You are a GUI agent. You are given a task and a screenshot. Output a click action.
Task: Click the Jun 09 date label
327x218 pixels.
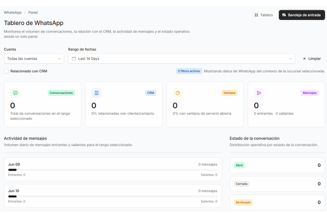pos(14,164)
